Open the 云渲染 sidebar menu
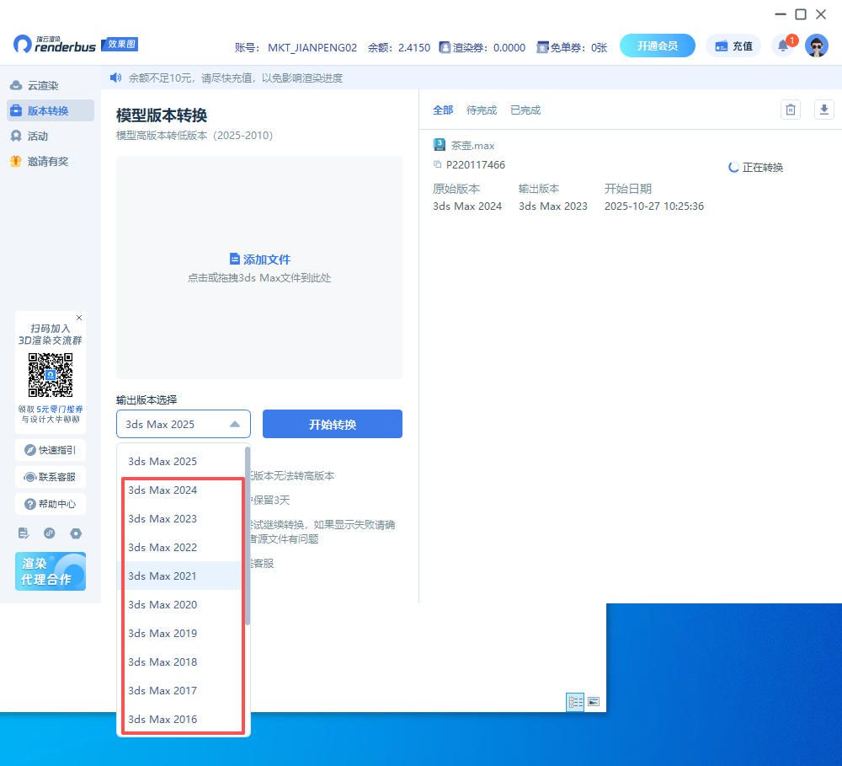This screenshot has height=766, width=842. (42, 86)
